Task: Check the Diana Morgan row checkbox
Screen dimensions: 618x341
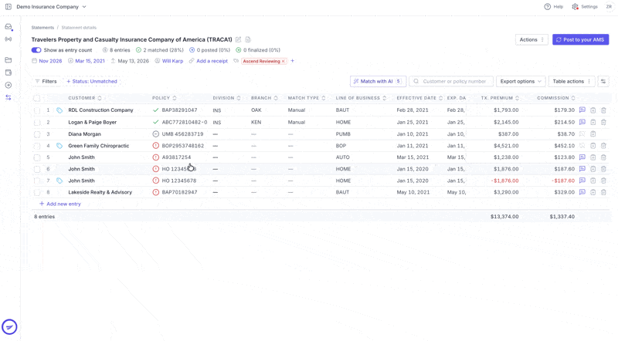Action: pos(36,134)
